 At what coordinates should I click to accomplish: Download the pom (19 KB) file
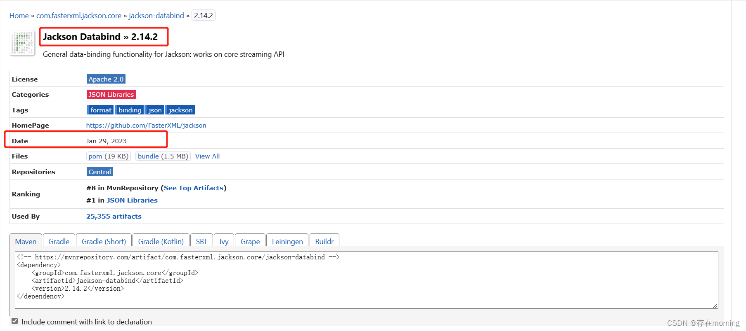point(109,156)
